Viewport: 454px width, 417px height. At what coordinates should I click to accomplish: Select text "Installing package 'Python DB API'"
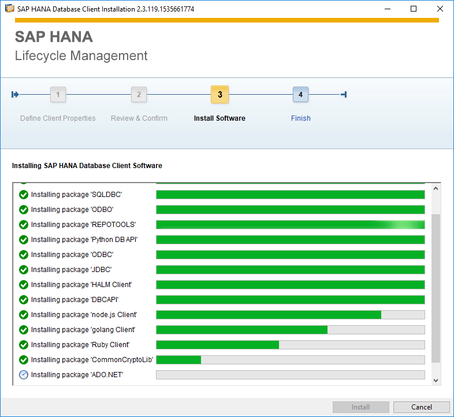[84, 240]
